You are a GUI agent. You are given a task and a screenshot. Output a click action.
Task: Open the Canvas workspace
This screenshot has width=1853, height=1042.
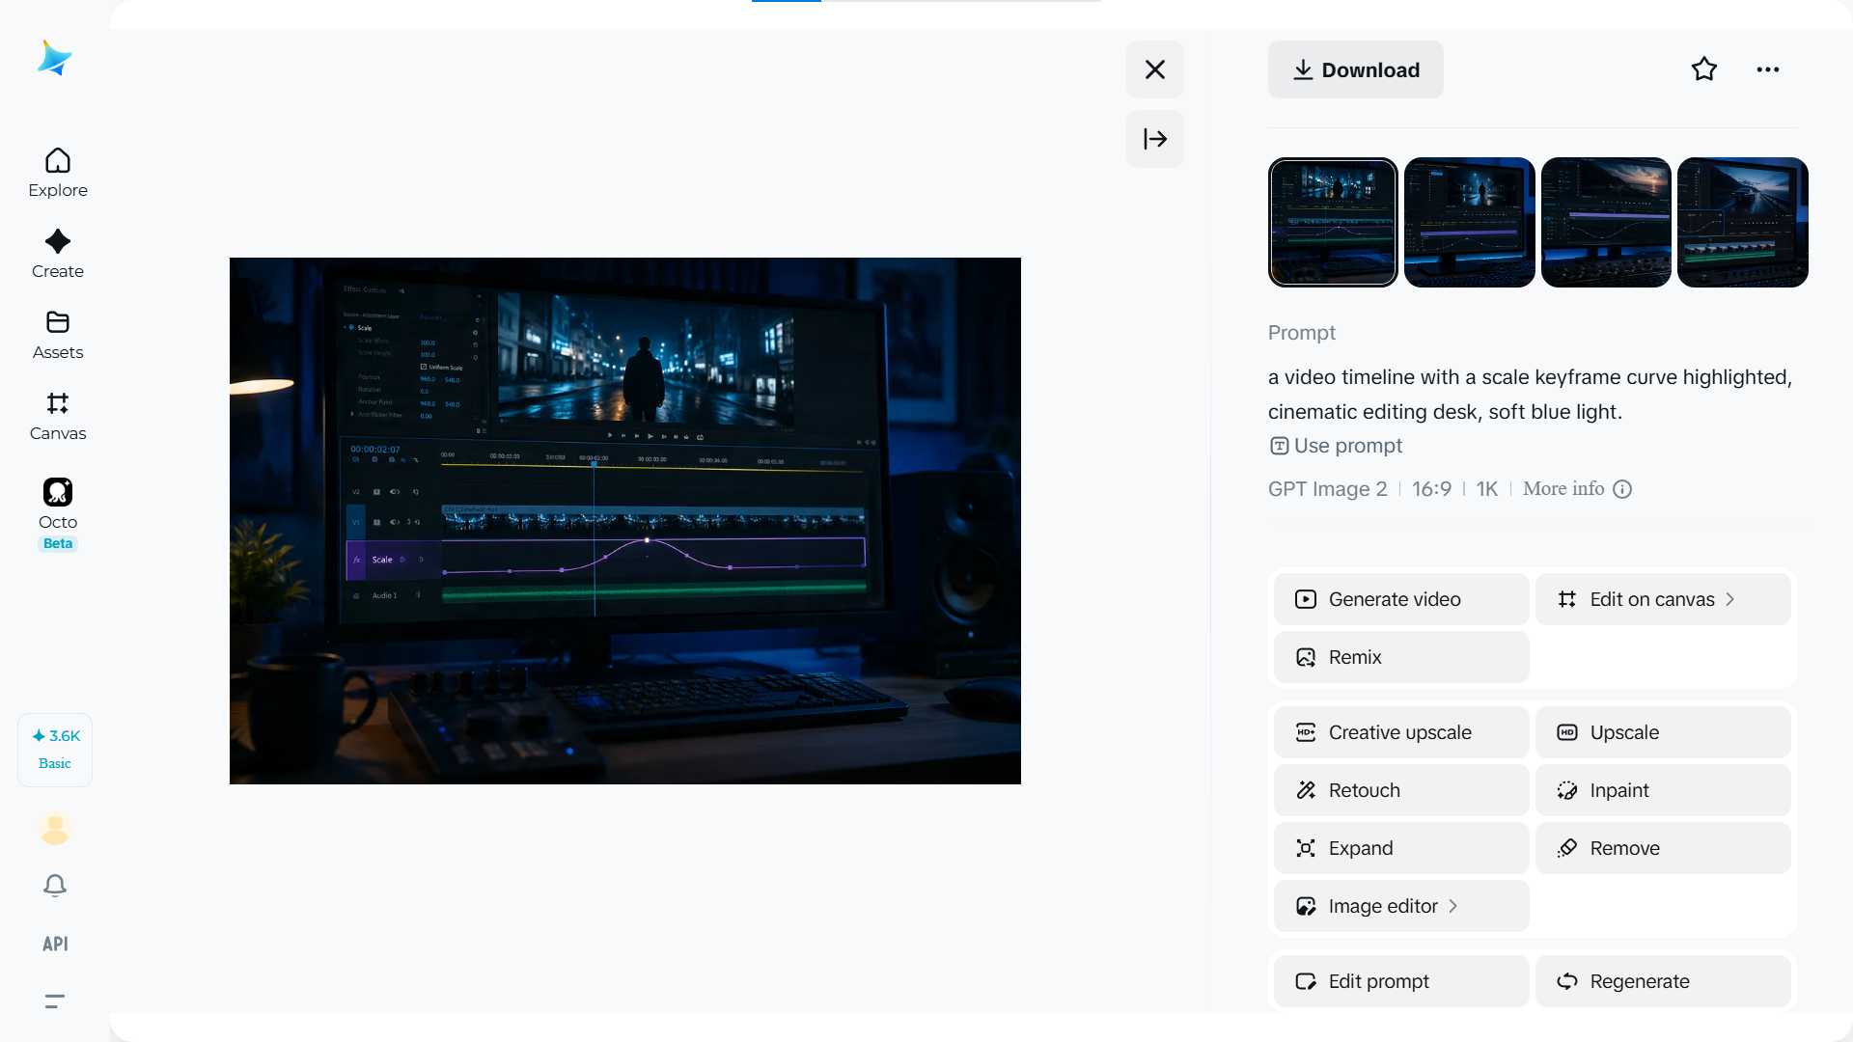pos(58,417)
